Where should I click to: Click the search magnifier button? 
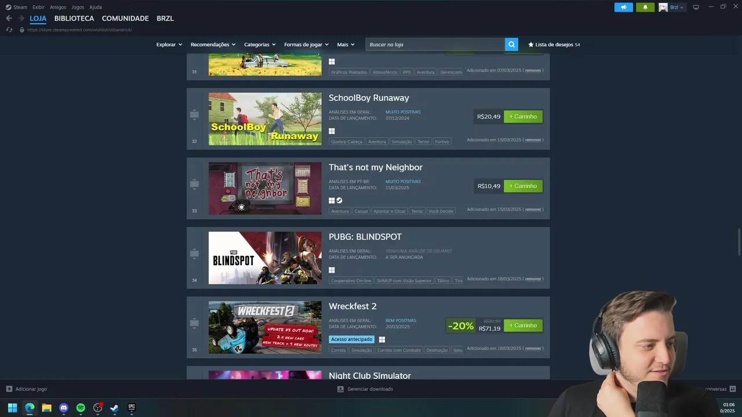point(511,45)
